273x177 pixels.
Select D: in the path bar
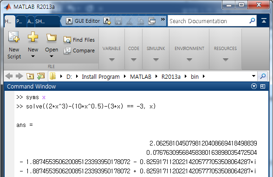69,76
